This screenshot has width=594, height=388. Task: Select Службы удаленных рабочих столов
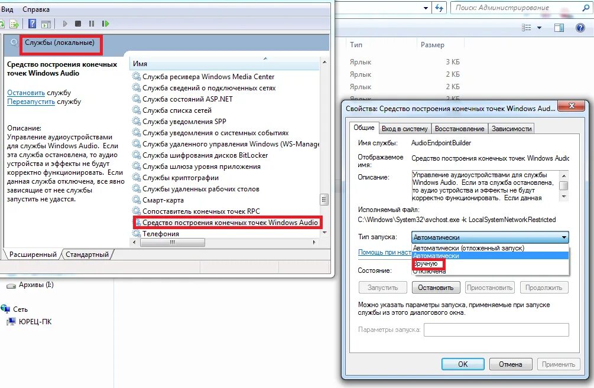click(201, 189)
